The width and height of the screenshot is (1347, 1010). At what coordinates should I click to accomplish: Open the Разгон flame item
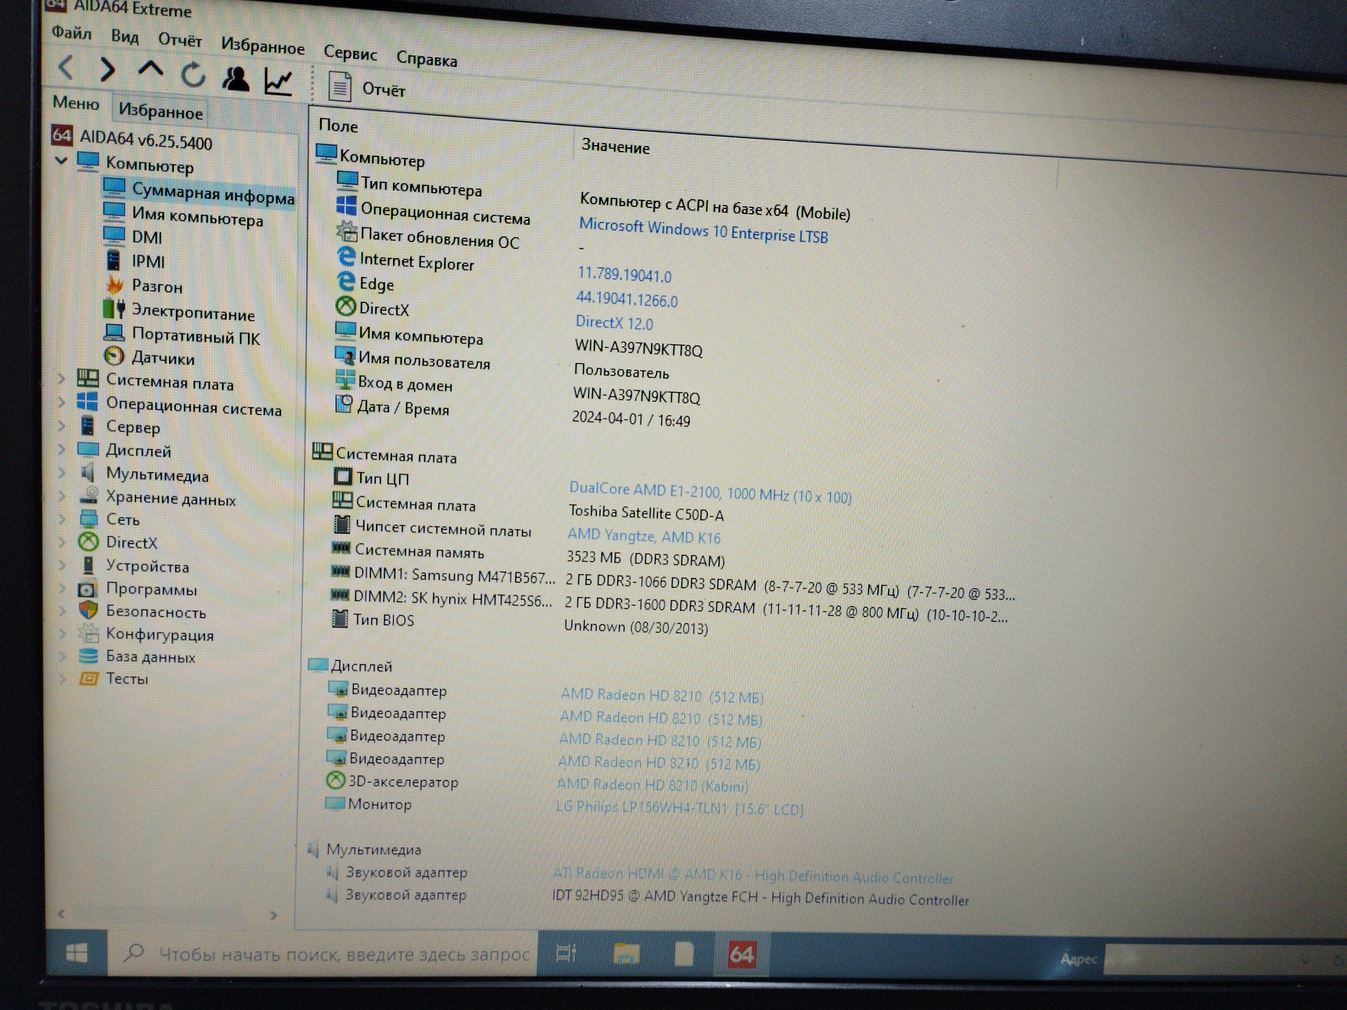[x=156, y=286]
